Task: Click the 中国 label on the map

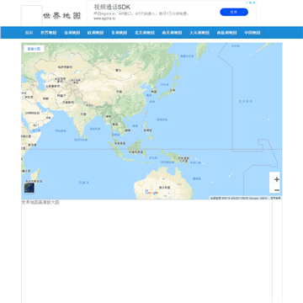Action: coord(119,92)
